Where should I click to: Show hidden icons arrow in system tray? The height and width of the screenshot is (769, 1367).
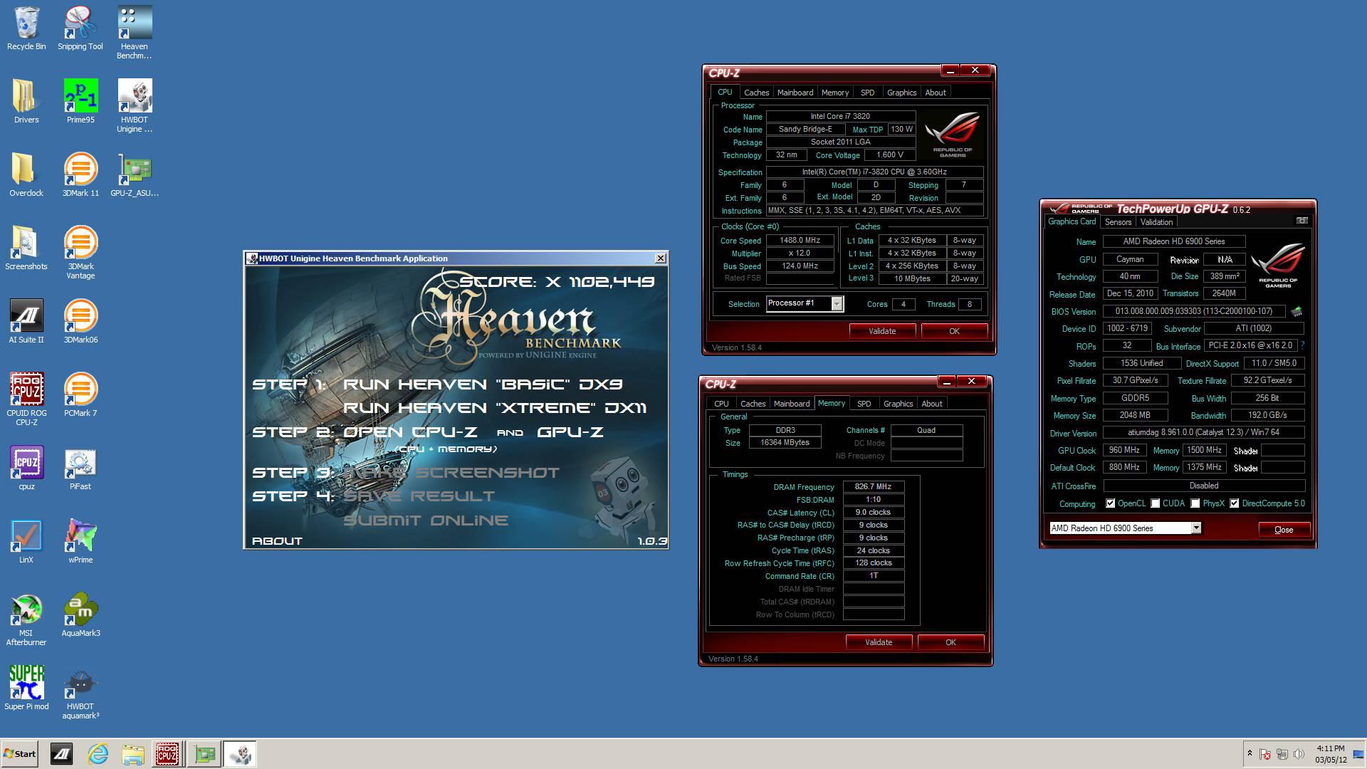pos(1249,753)
